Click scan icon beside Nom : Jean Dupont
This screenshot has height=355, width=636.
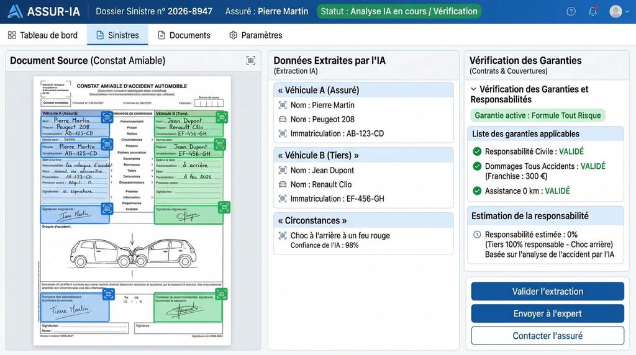pos(283,171)
